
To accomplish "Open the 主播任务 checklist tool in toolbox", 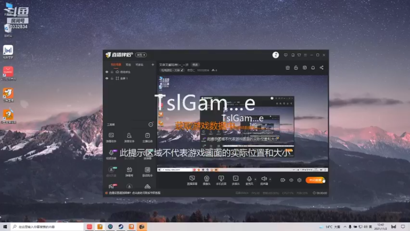I will [x=148, y=137].
